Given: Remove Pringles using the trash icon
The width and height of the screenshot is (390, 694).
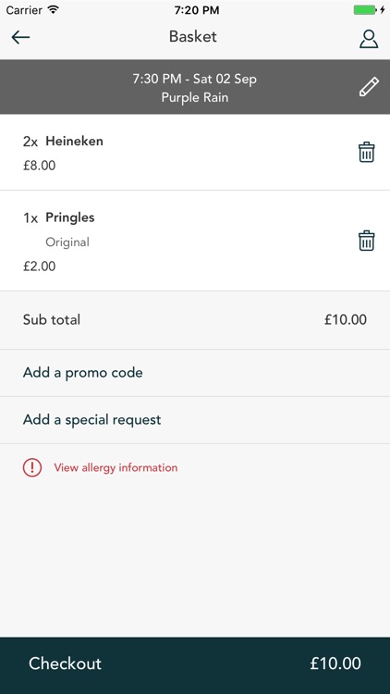Looking at the screenshot, I should (366, 241).
